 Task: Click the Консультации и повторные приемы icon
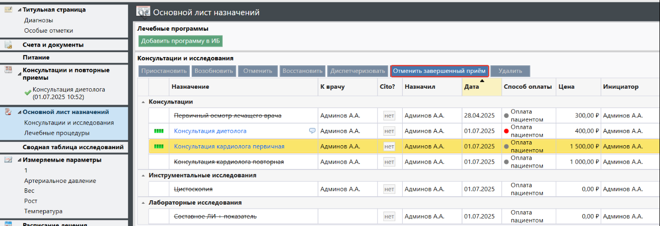pyautogui.click(x=8, y=70)
